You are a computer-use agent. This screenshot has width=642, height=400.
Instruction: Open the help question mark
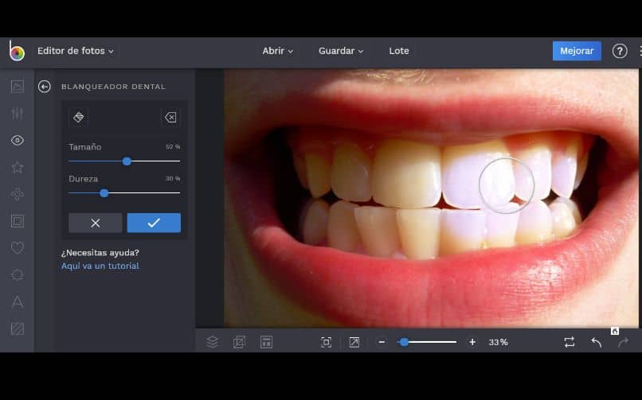[x=620, y=51]
